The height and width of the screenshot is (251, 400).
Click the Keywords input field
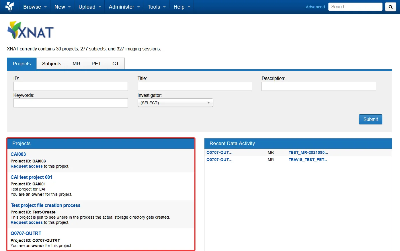[x=71, y=103]
